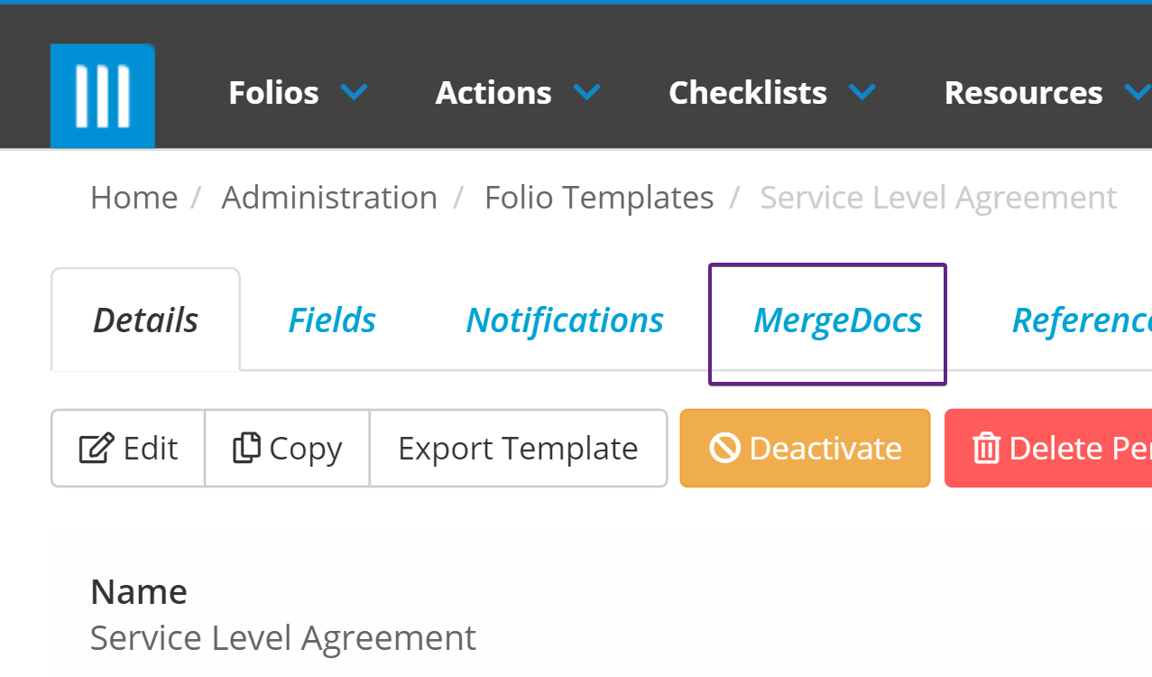Click the Copy template button
The width and height of the screenshot is (1152, 677).
tap(287, 449)
